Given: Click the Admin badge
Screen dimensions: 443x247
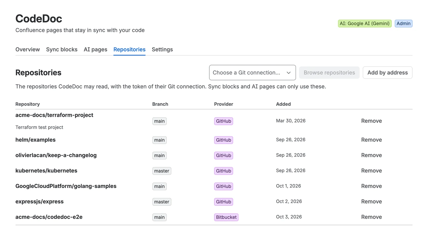Looking at the screenshot, I should pos(403,24).
